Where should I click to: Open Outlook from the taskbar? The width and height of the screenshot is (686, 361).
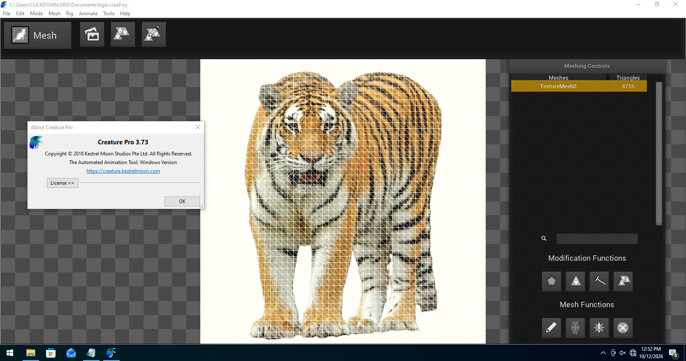[x=71, y=353]
